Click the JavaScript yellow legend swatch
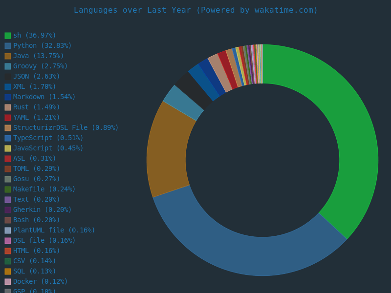Viewport: 391px width, 293px height. (x=8, y=148)
